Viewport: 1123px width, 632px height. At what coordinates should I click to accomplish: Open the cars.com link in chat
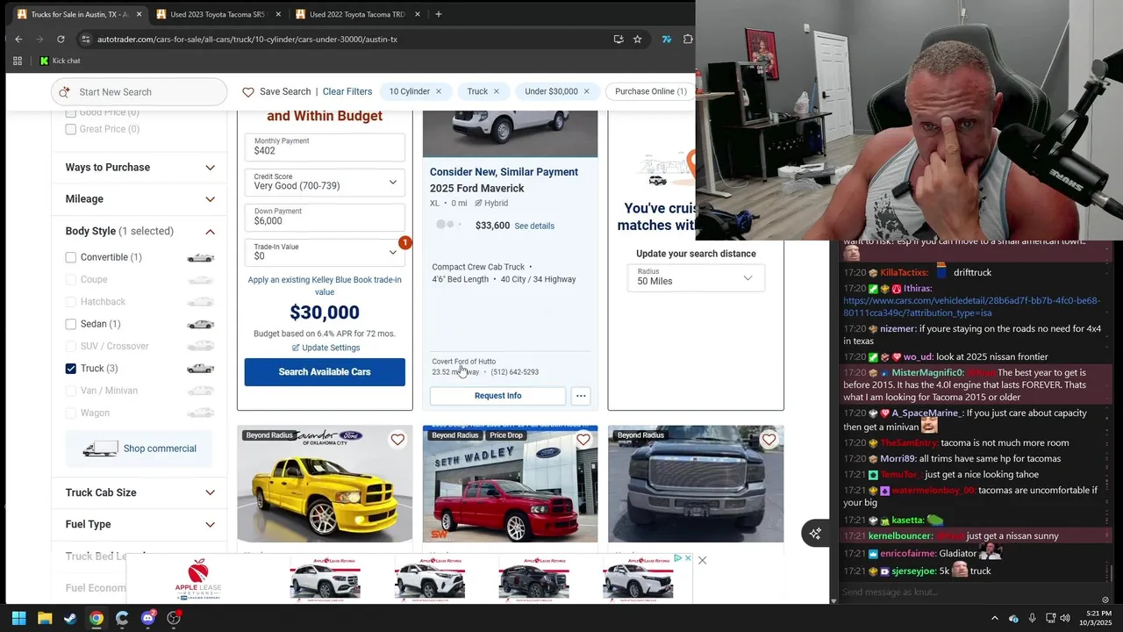coord(971,306)
